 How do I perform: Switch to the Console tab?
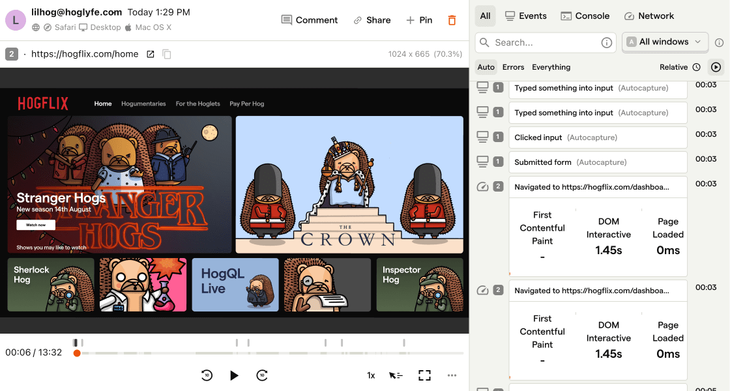point(585,16)
